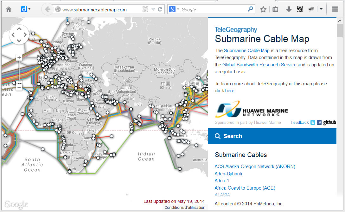Click the dark bird extension icon in the toolbar

click(x=311, y=9)
